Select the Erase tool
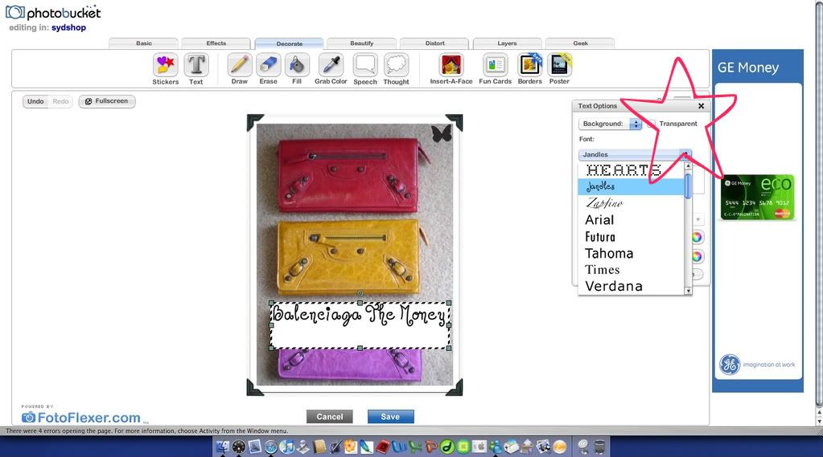This screenshot has height=457, width=823. (x=268, y=68)
